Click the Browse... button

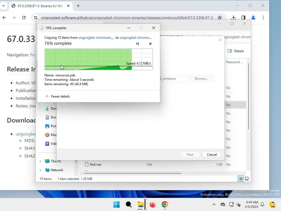[x=201, y=79]
